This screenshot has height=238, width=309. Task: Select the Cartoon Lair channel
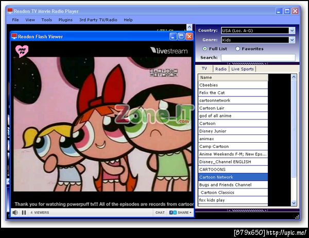click(x=233, y=108)
